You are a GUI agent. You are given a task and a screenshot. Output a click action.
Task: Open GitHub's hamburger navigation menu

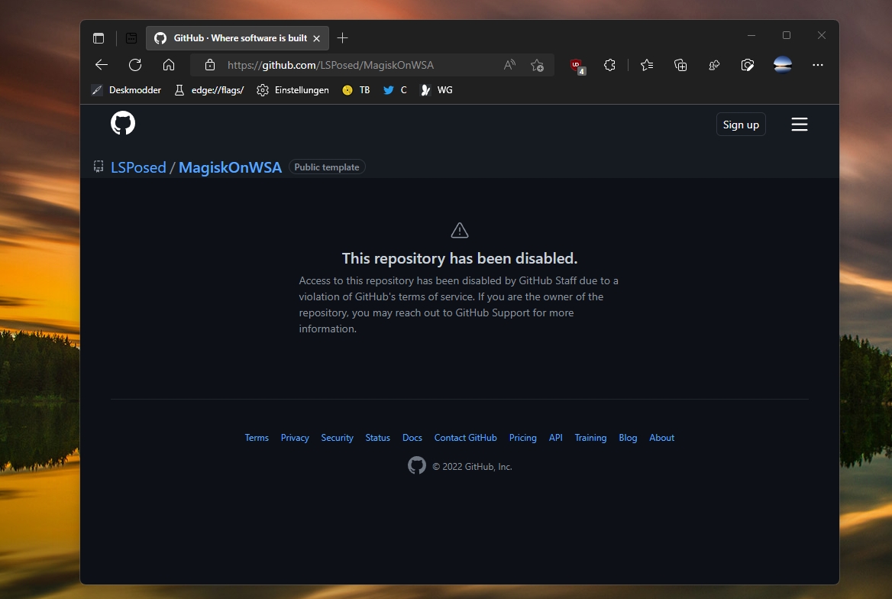[x=800, y=125]
